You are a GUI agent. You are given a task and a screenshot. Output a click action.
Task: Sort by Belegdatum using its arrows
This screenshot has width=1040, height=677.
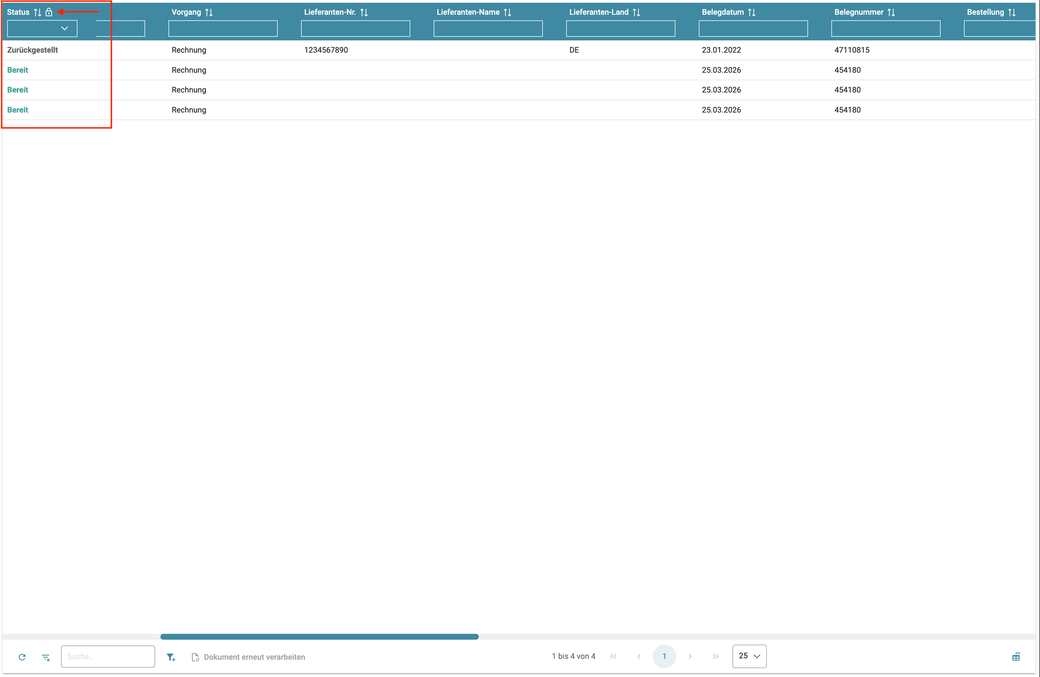tap(752, 12)
